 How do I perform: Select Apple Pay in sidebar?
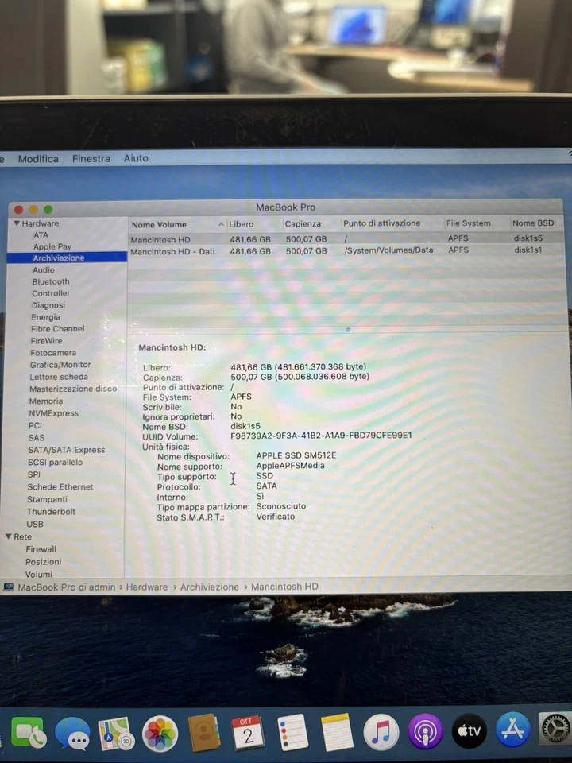[52, 246]
